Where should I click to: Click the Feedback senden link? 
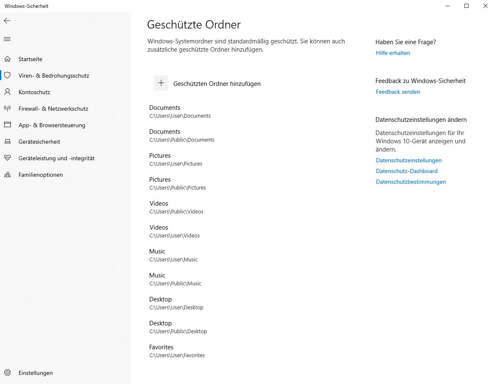(398, 92)
